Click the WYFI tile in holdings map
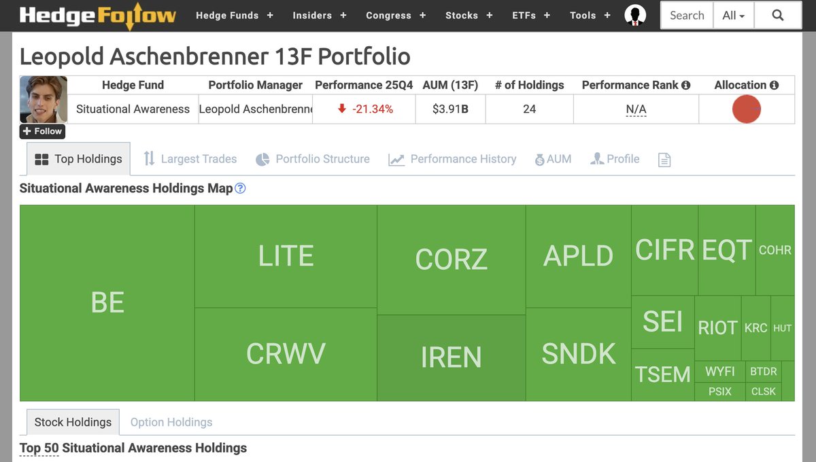The height and width of the screenshot is (462, 816). 720,372
